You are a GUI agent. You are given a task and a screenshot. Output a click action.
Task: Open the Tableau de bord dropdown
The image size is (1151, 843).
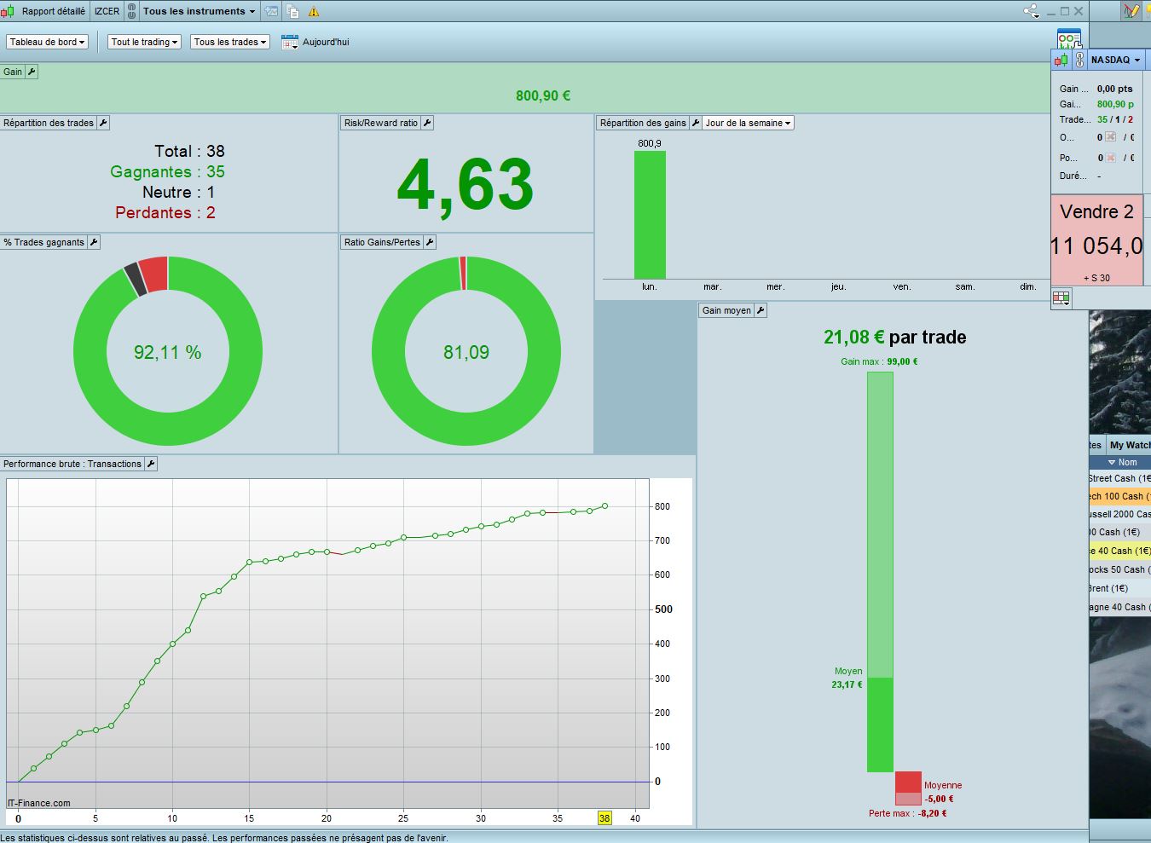[x=48, y=42]
